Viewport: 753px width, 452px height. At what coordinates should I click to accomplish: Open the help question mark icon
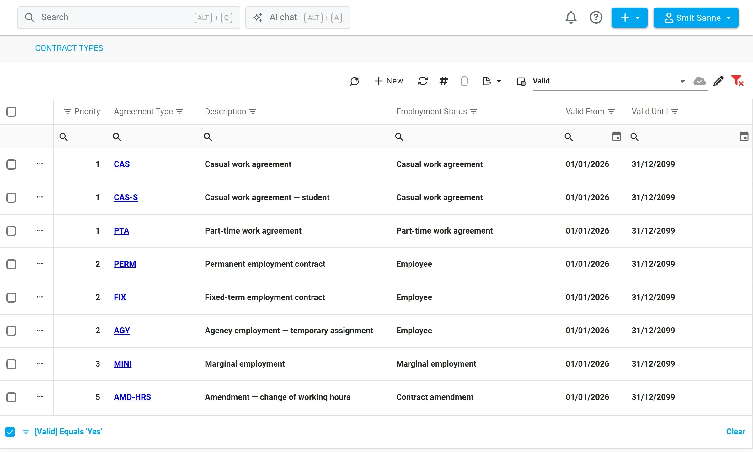[x=596, y=18]
